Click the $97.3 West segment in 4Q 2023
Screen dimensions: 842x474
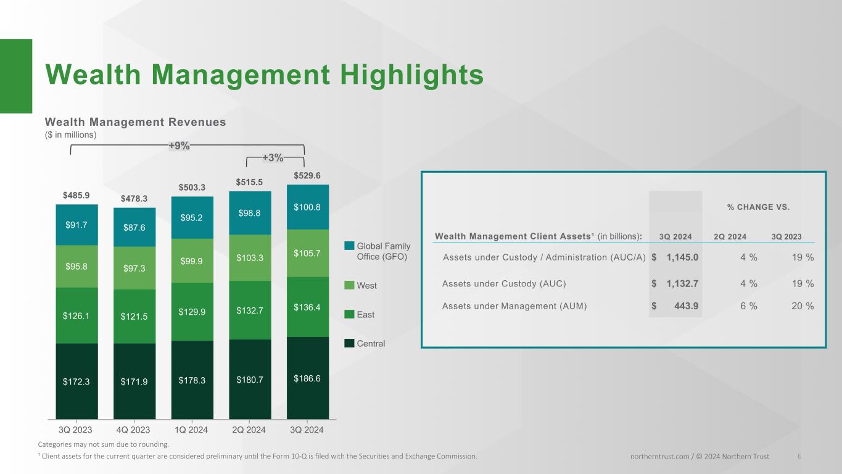tap(134, 268)
